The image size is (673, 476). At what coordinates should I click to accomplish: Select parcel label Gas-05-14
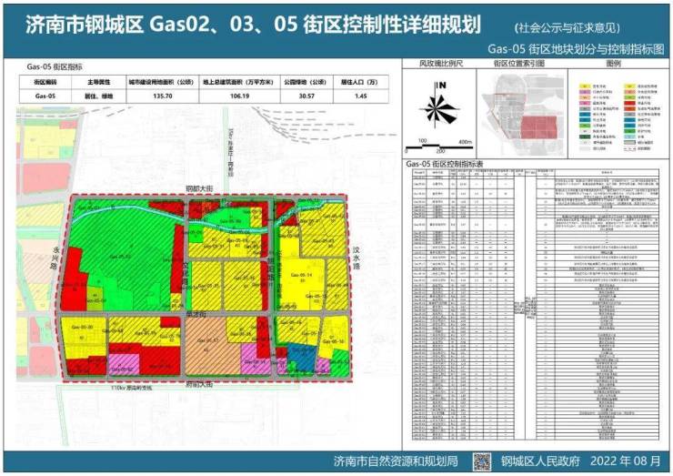301,275
